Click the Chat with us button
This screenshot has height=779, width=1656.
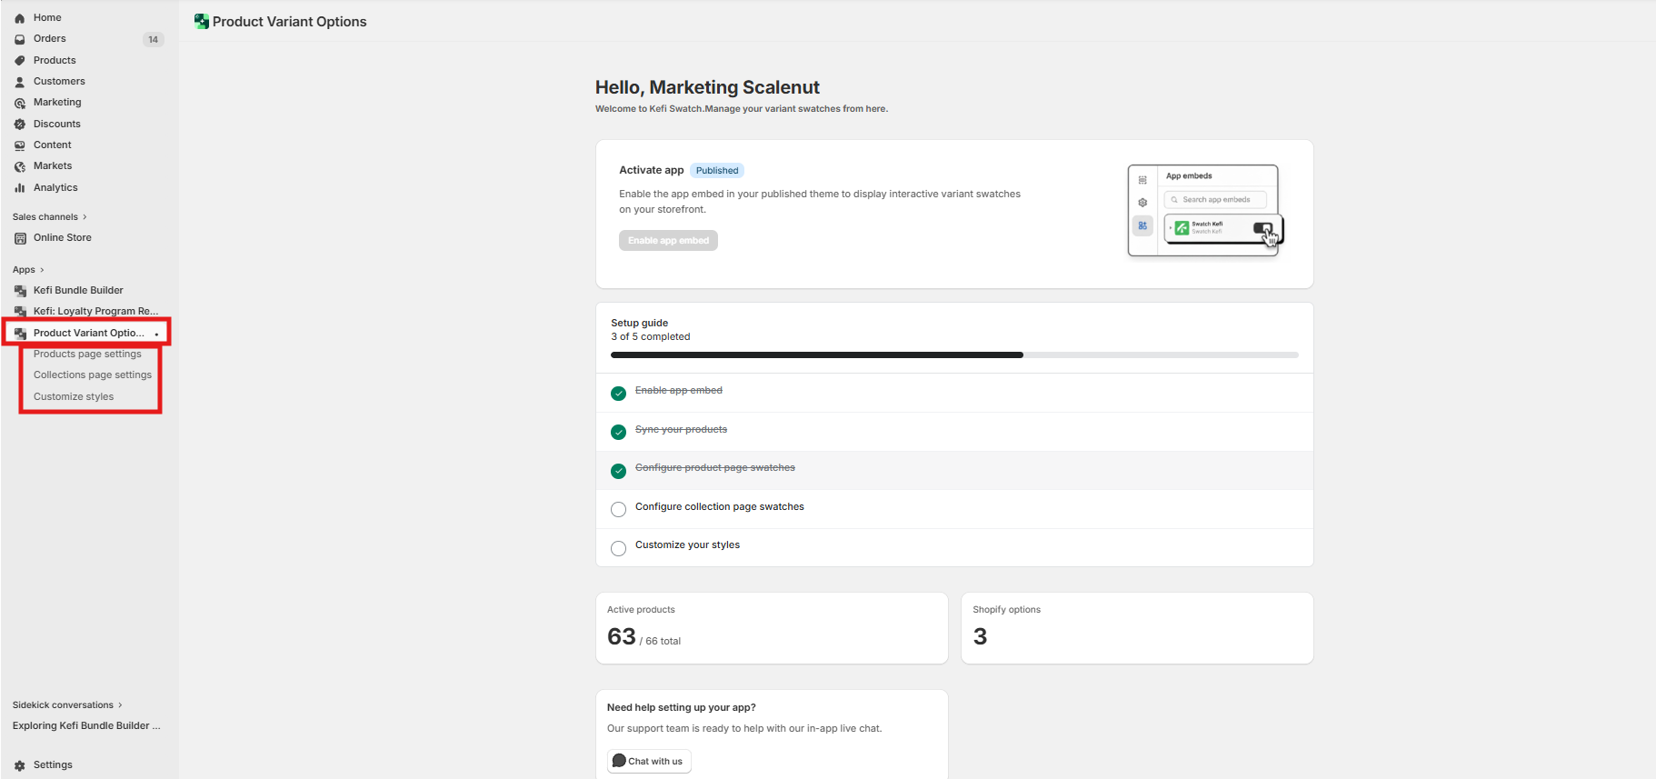pos(649,761)
